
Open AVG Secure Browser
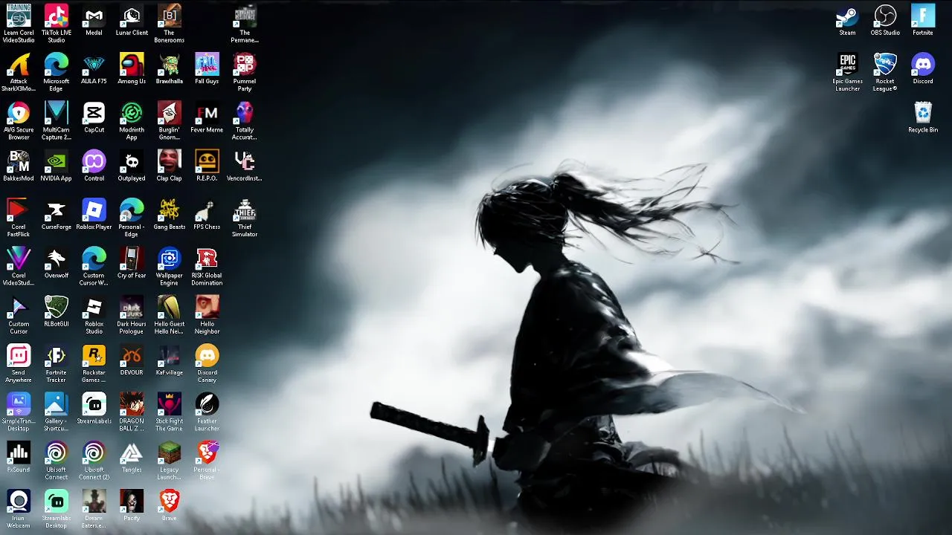point(19,120)
